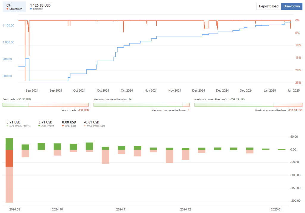Click the Best trade progress bar
This screenshot has width=305, height=213.
point(45,105)
